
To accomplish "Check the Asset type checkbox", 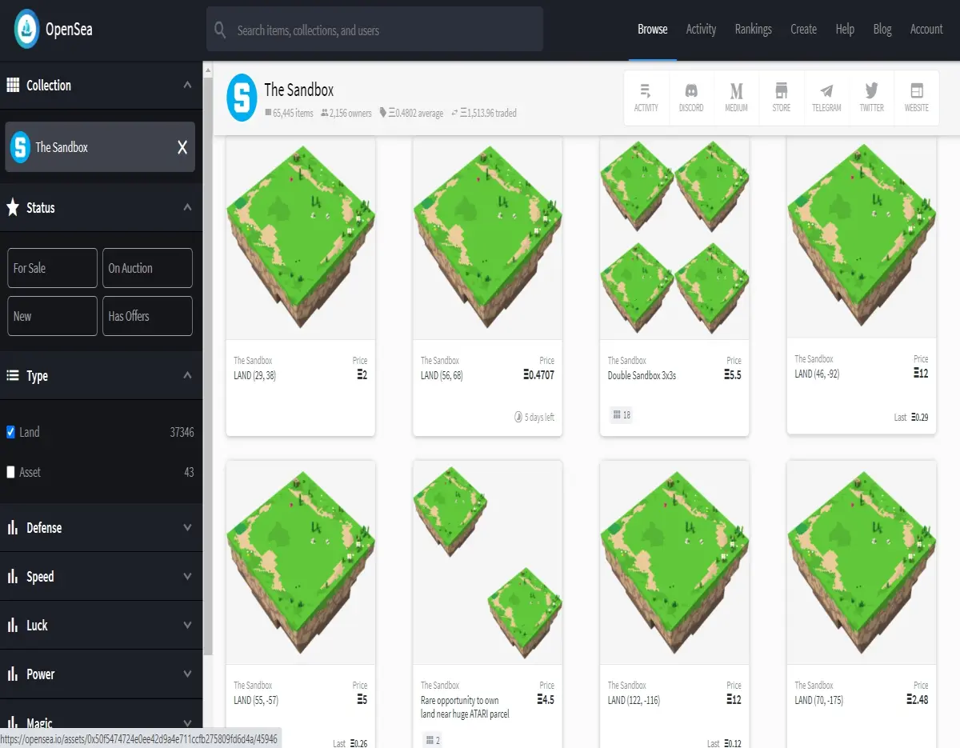I will point(11,472).
